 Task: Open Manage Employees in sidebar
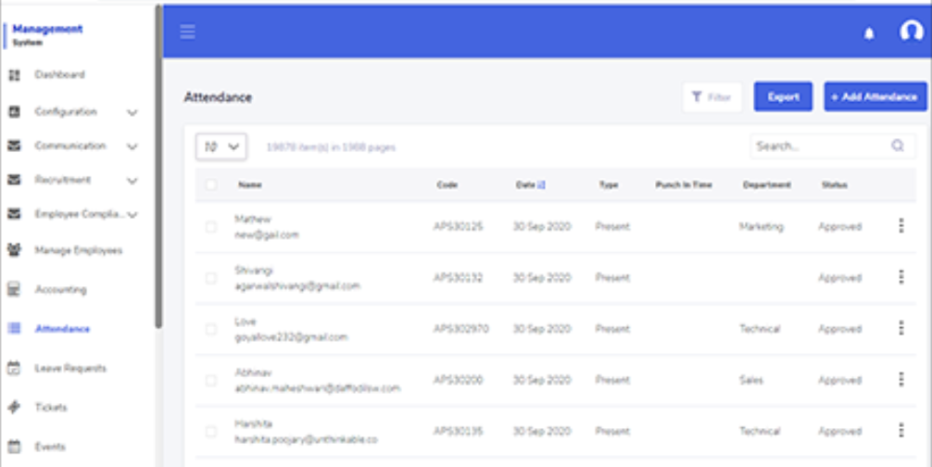coord(79,250)
